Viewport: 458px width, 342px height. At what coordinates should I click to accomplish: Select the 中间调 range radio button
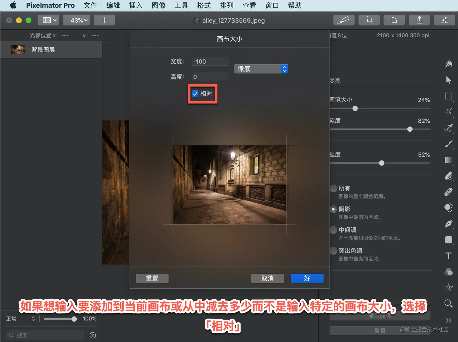[334, 230]
